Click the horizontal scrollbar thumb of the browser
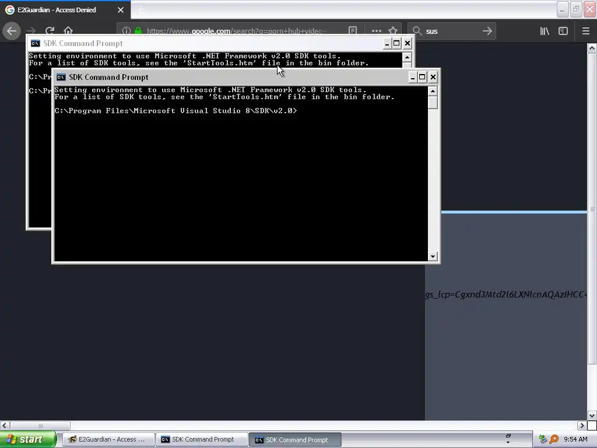Screen dimensions: 597x448 pyautogui.click(x=40, y=425)
